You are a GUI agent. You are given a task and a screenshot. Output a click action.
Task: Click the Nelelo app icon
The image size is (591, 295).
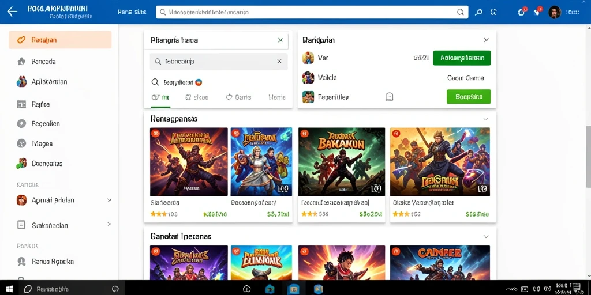(308, 78)
